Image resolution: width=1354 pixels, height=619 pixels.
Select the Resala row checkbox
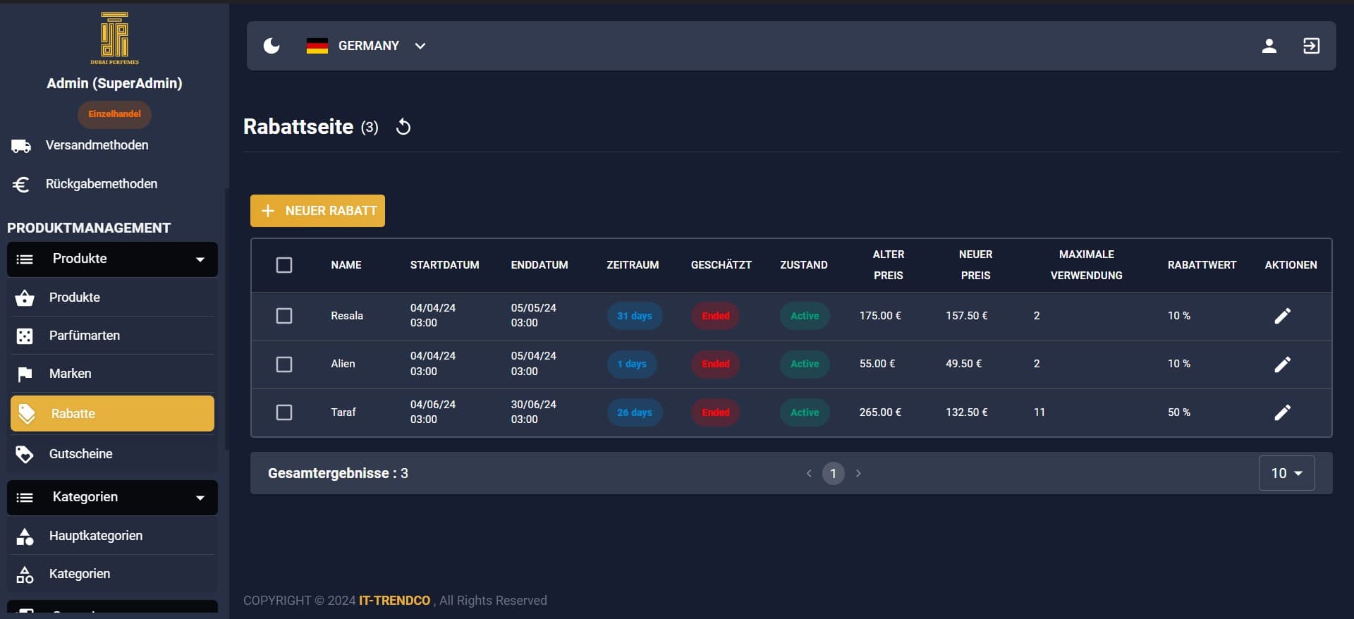pos(284,316)
